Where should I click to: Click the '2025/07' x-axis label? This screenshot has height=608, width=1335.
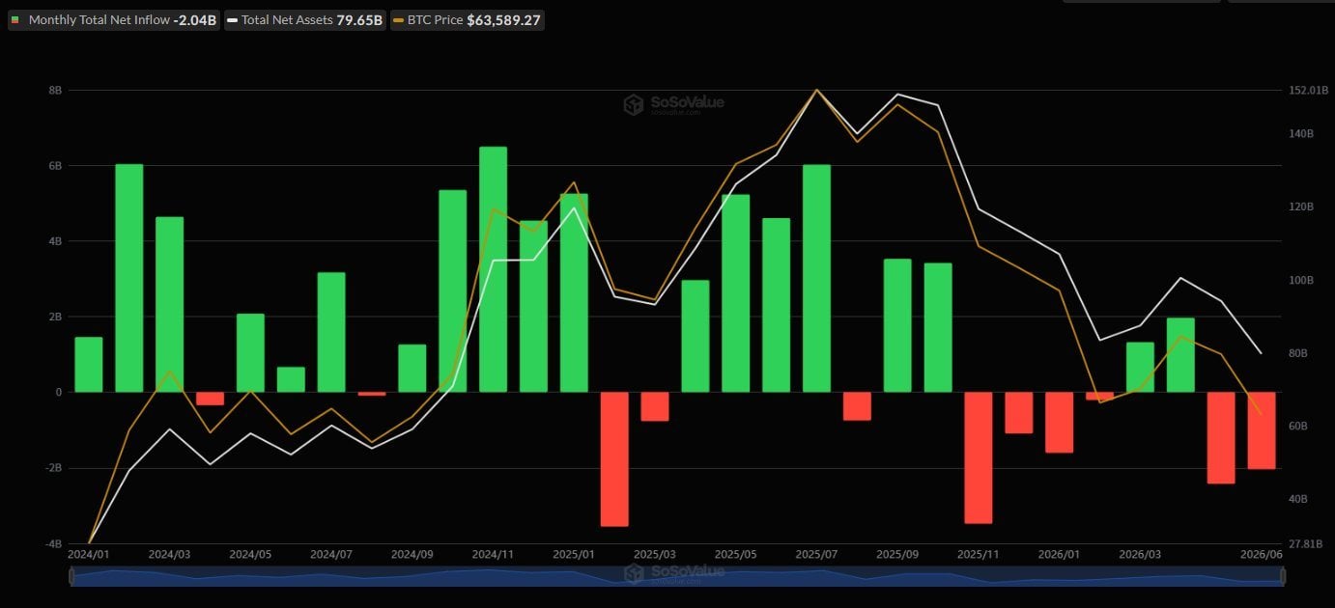coord(816,555)
